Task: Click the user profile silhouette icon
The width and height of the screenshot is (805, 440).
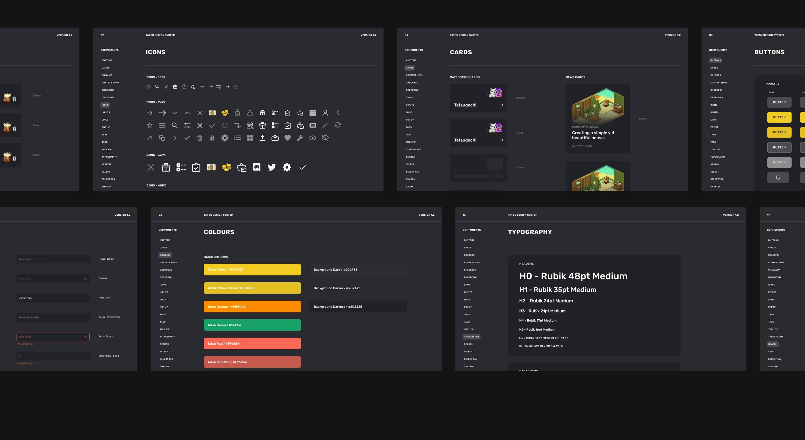Action: pos(325,113)
